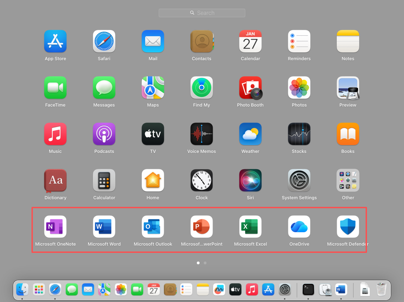Viewport: 404px width, 302px height.
Task: Open Microsoft Excel app
Action: (x=250, y=227)
